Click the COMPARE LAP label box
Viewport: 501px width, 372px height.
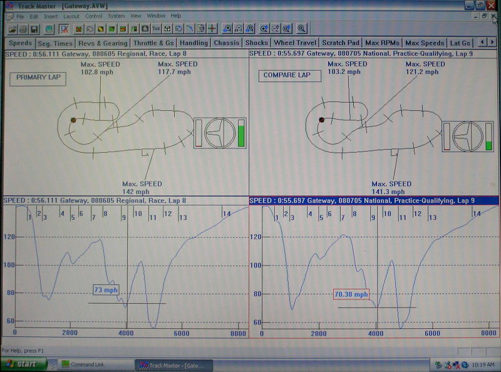[x=289, y=76]
